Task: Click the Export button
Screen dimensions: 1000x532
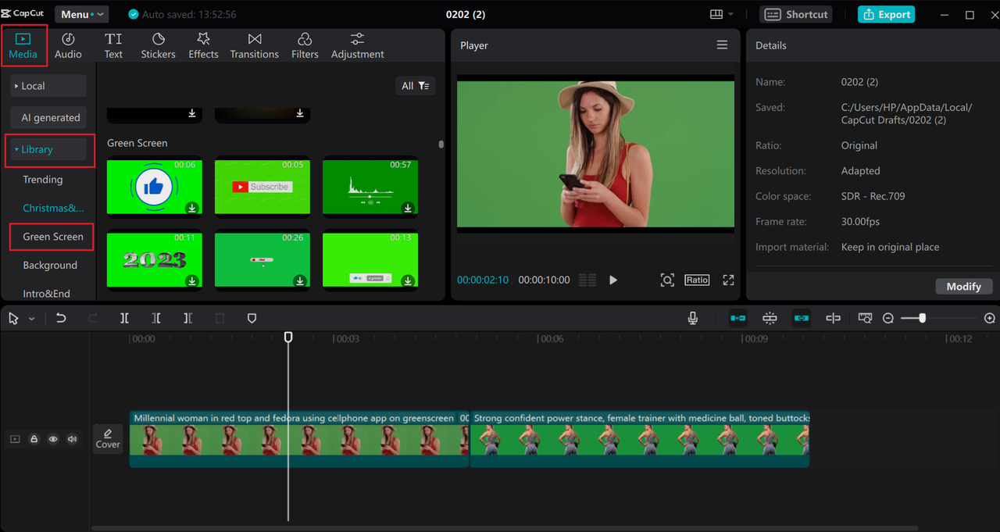Action: point(886,14)
